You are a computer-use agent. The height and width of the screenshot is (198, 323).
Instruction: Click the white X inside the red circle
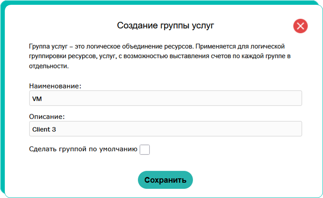coord(300,26)
